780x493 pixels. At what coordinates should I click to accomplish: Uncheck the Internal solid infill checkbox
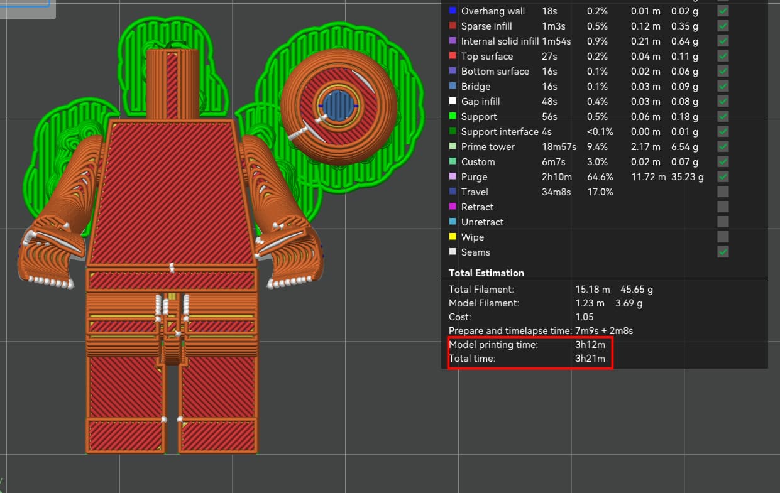pyautogui.click(x=723, y=41)
